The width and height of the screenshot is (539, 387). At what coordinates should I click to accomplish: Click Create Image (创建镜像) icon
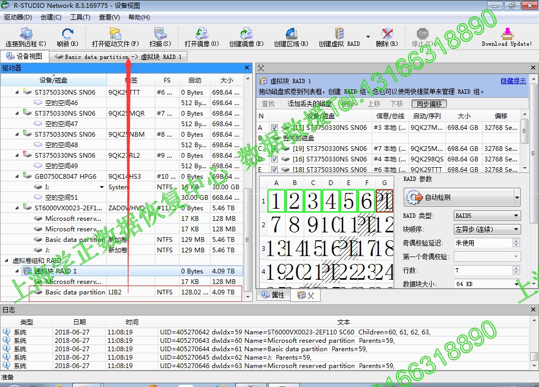(x=246, y=33)
